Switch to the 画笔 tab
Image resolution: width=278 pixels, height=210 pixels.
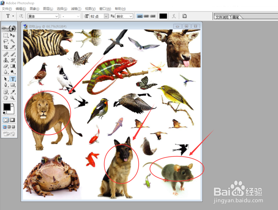point(236,17)
